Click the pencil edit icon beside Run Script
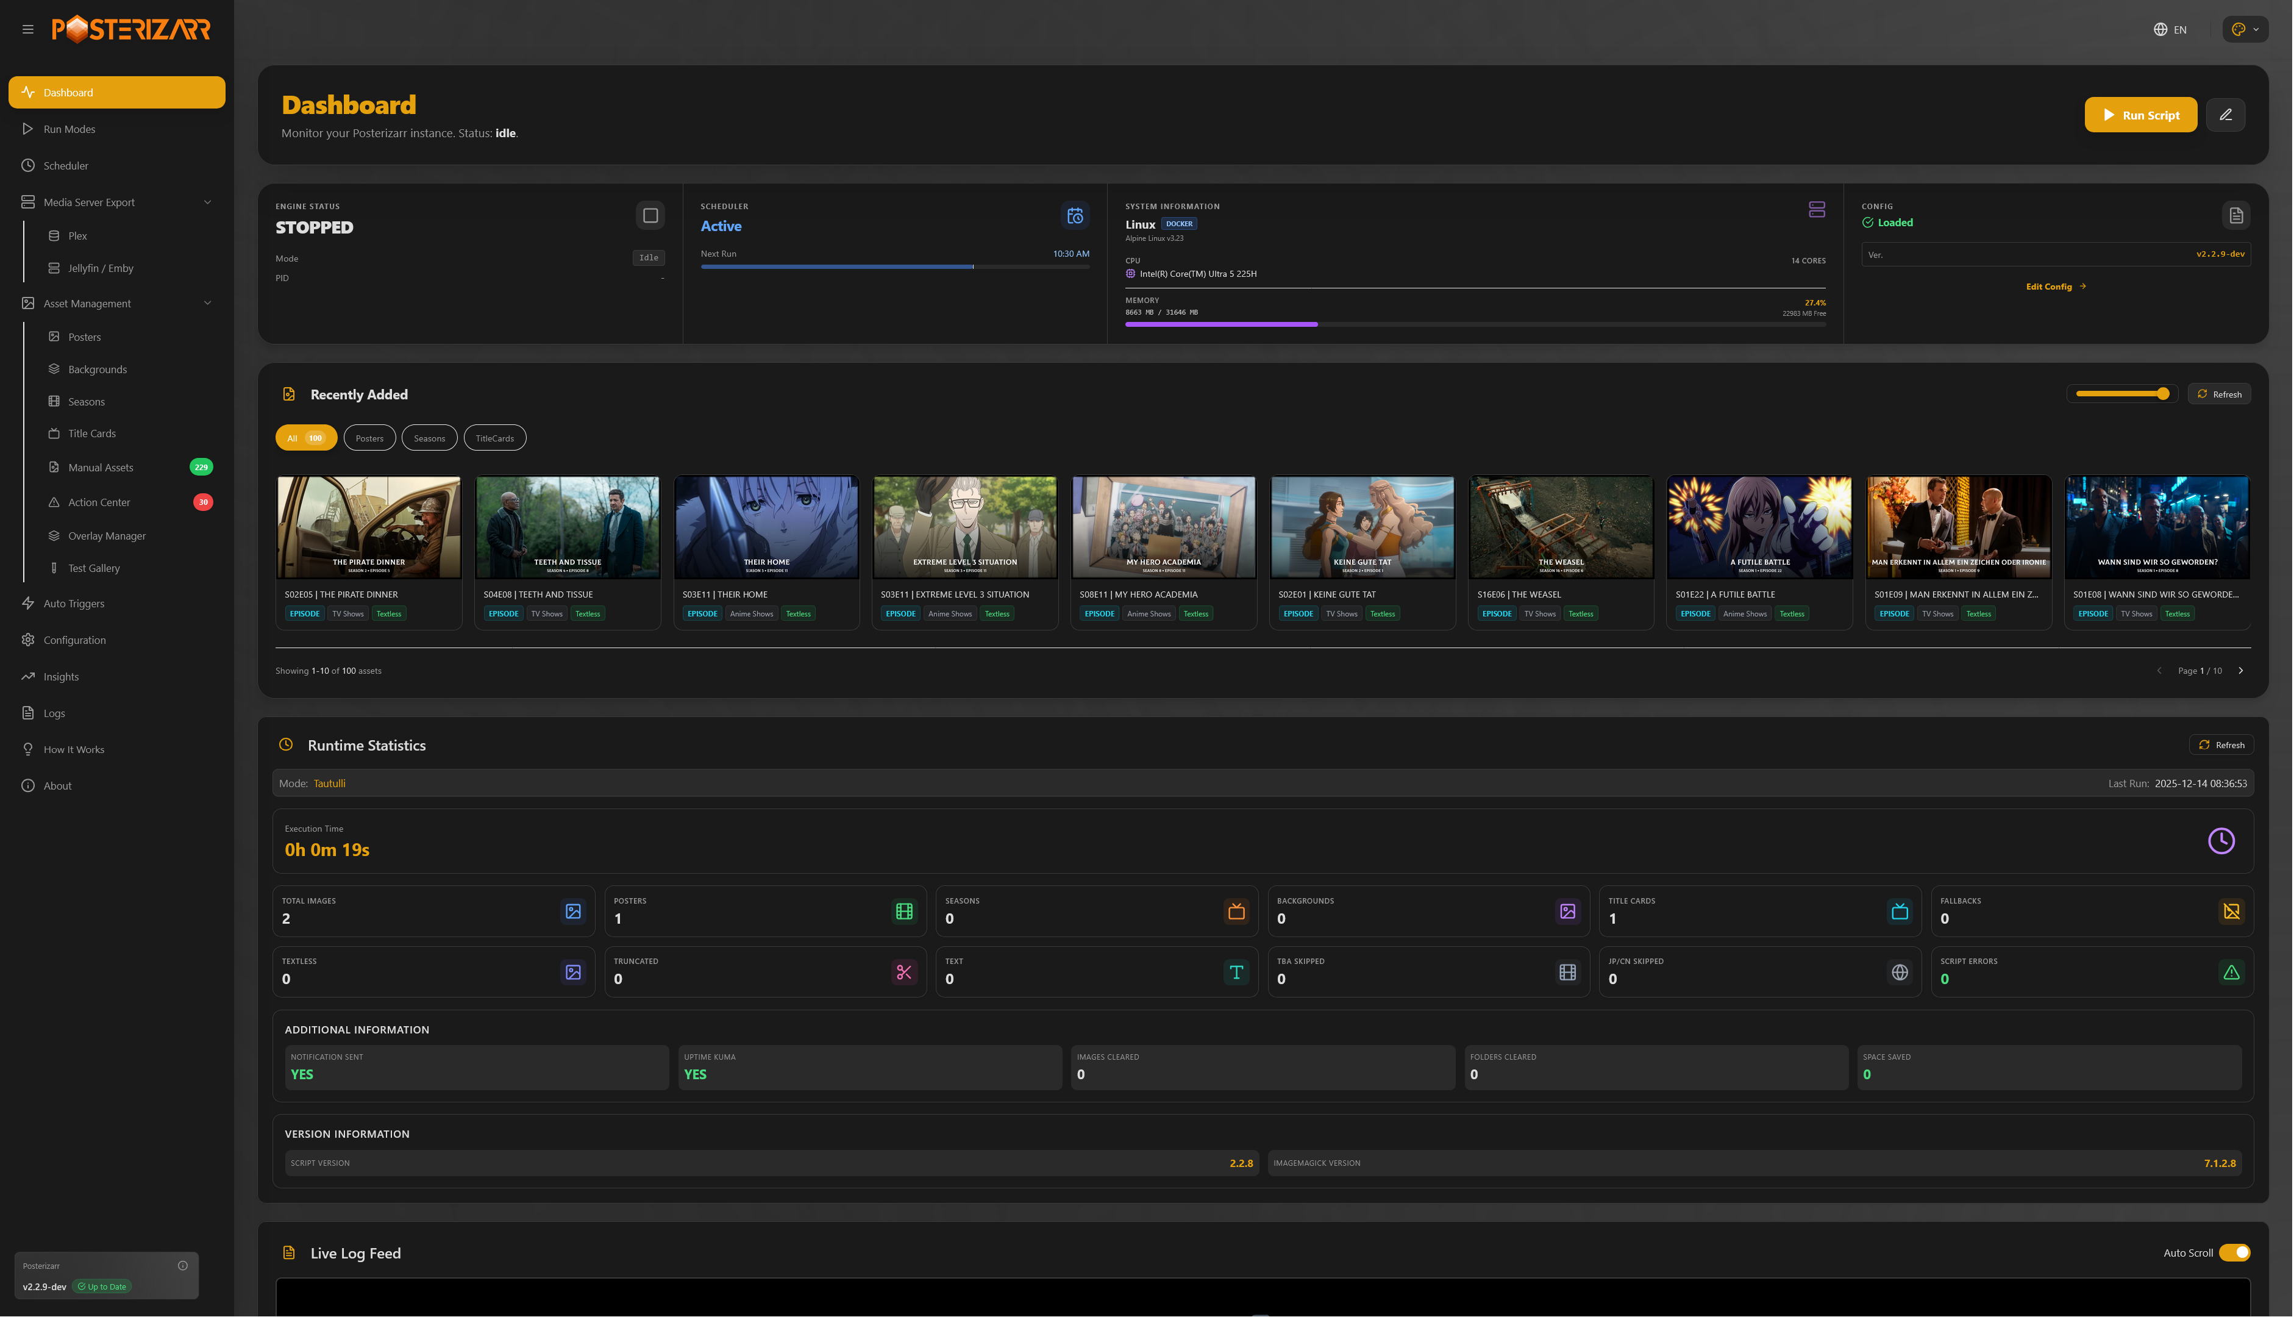This screenshot has width=2294, height=1317. tap(2225, 115)
